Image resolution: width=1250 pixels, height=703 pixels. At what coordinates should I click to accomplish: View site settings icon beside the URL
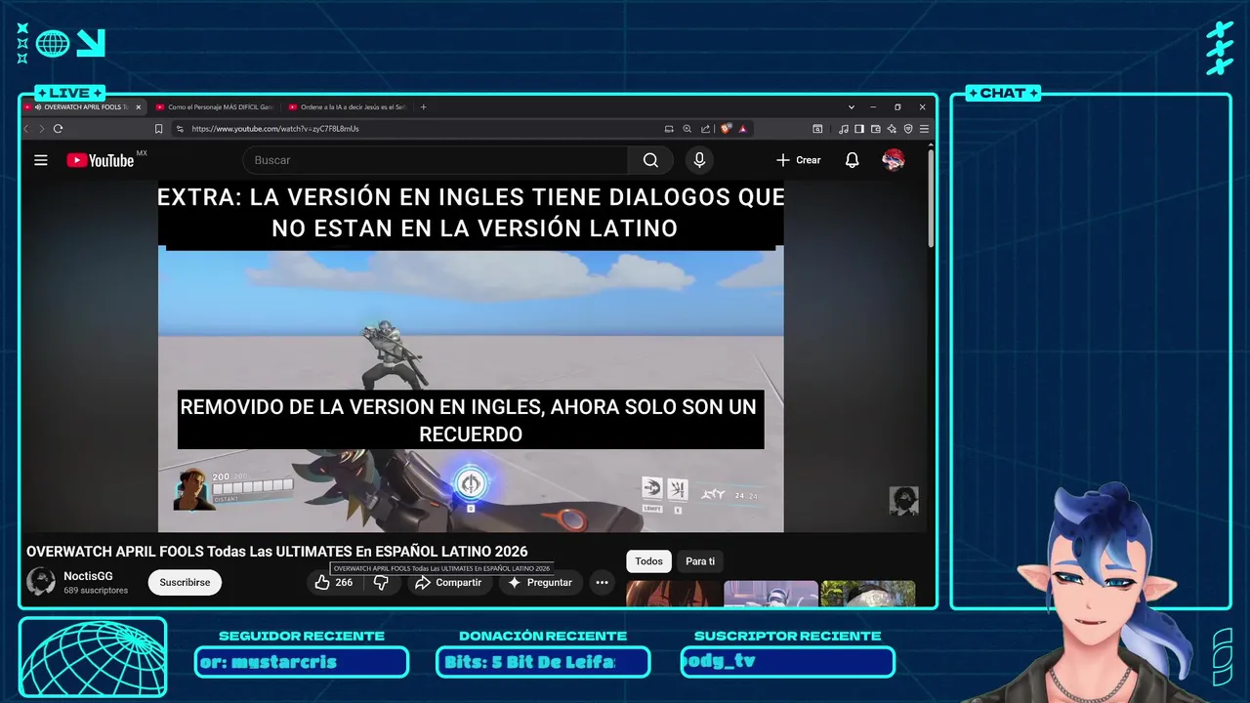180,129
